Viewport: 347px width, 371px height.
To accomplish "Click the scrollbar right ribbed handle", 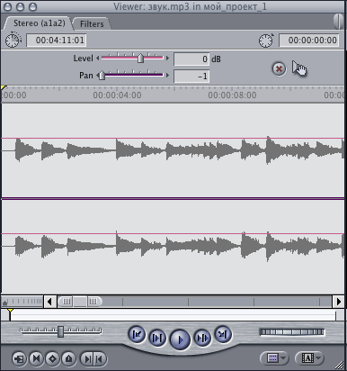I will (94, 302).
